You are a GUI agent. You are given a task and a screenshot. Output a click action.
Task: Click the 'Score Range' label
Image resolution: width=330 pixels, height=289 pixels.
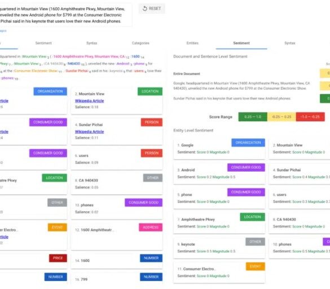(x=221, y=117)
